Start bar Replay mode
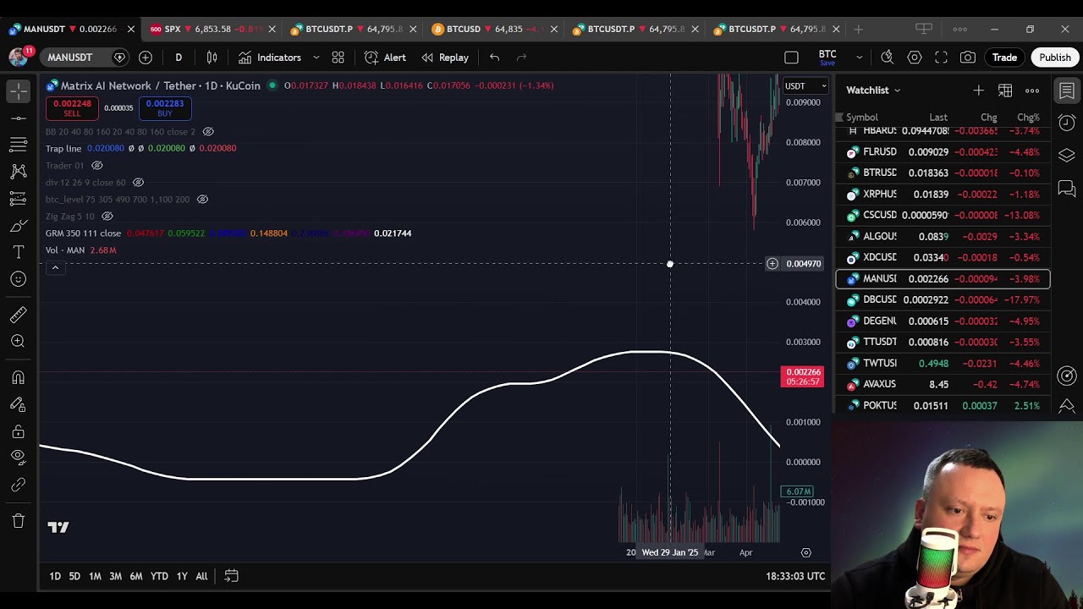The height and width of the screenshot is (609, 1083). point(445,58)
